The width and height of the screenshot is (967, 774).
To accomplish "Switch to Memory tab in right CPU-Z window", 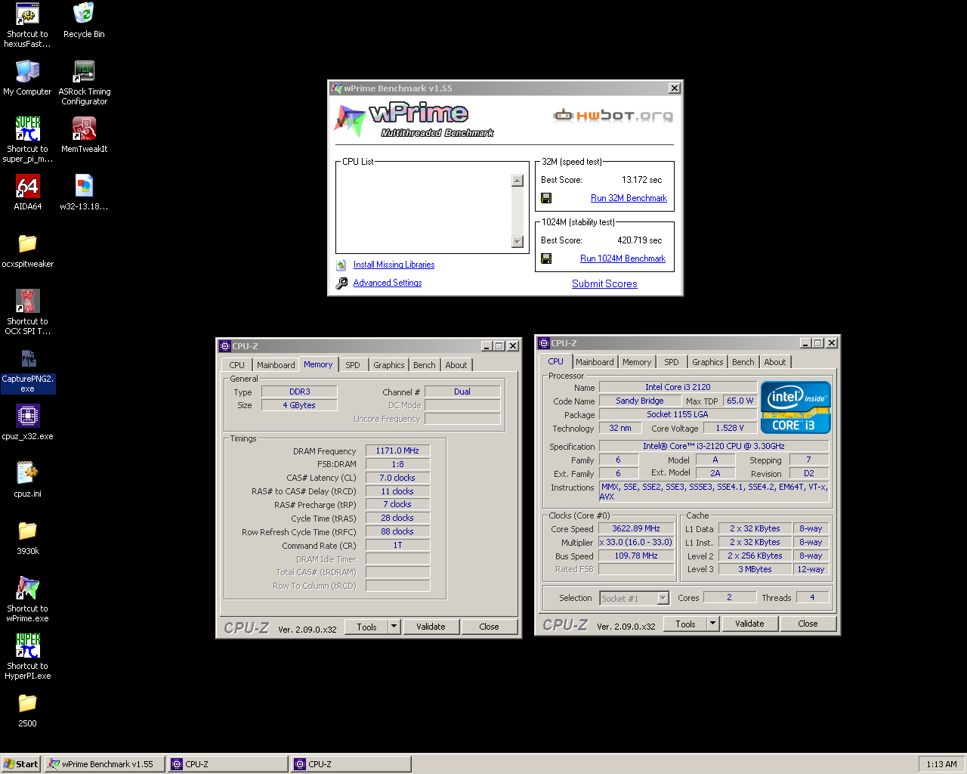I will click(x=637, y=362).
